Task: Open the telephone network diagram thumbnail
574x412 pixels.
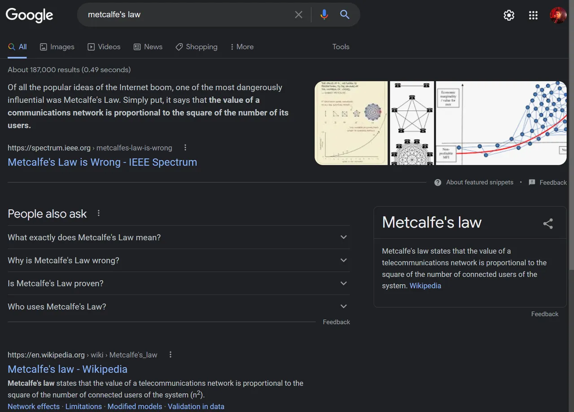Action: 412,123
